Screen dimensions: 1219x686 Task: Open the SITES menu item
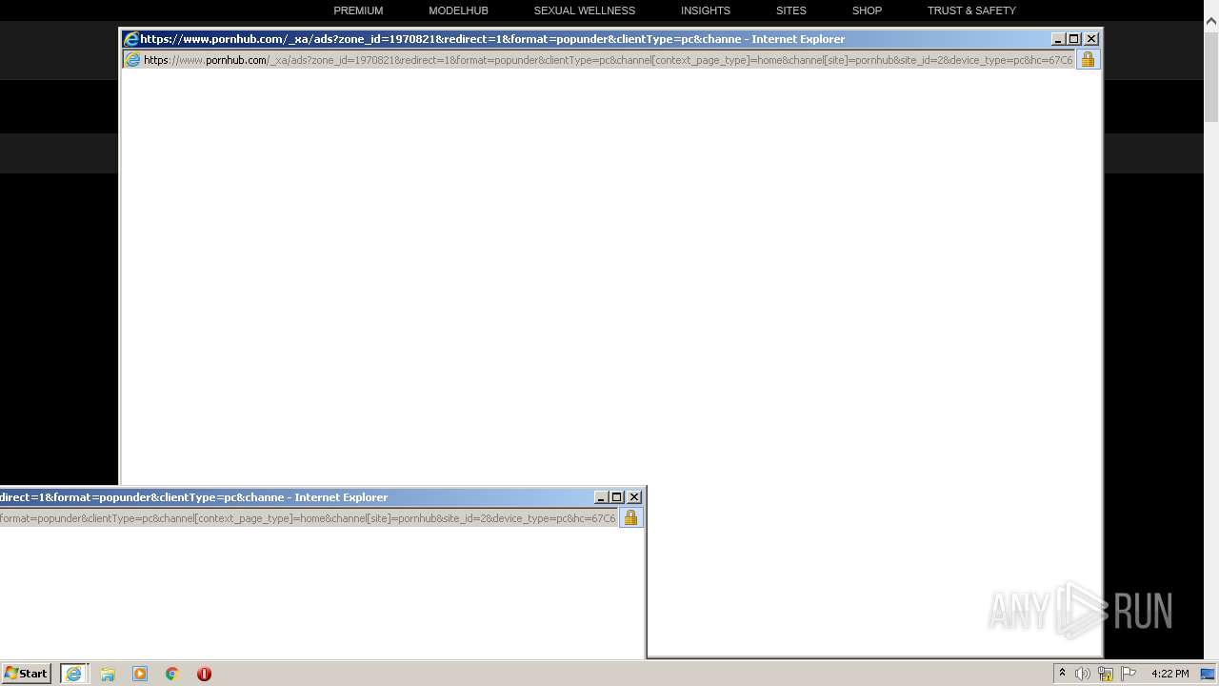(790, 10)
